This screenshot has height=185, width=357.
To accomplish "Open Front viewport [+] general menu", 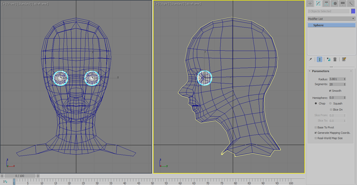I will (x=4, y=4).
